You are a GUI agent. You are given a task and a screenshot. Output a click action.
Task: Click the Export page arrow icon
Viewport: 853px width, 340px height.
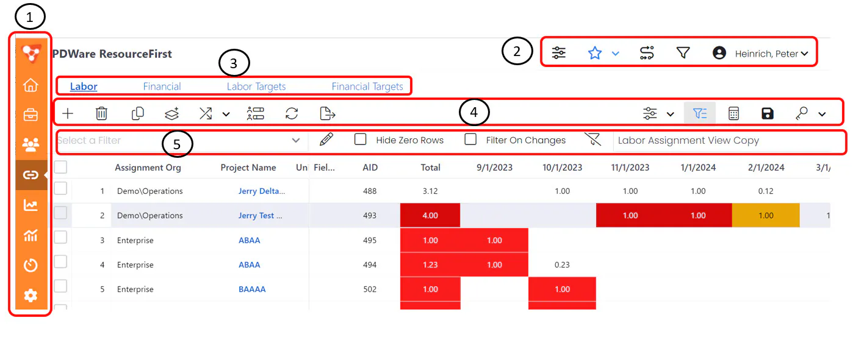point(328,113)
